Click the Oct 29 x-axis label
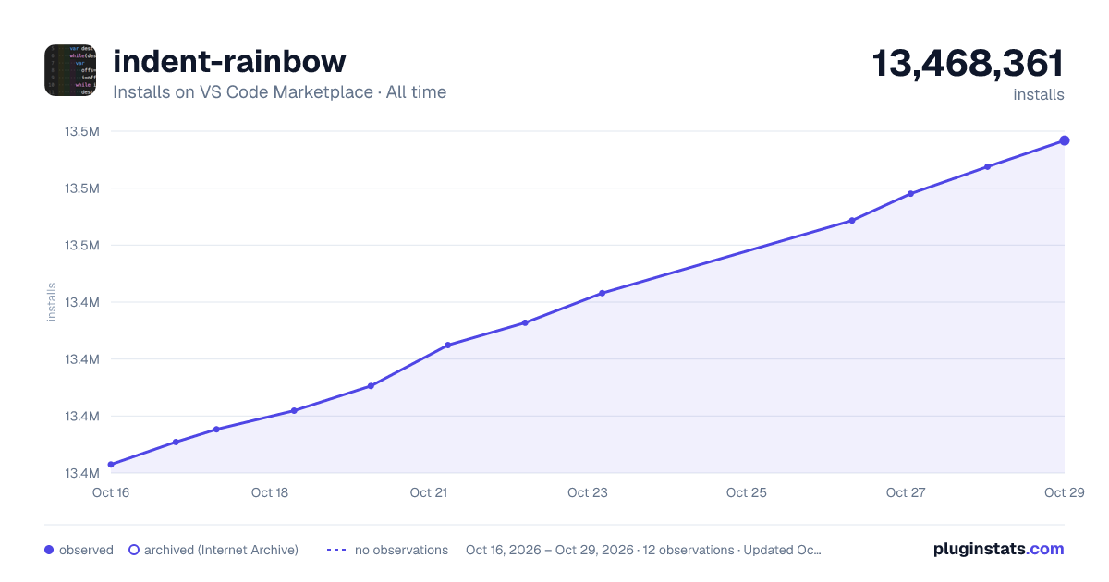Image resolution: width=1109 pixels, height=582 pixels. click(1063, 492)
